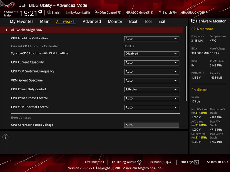Click the Prediction heading
The image size is (230, 172).
pos(199,90)
